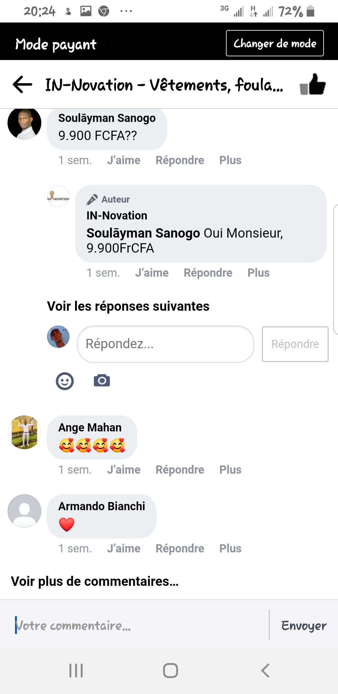Viewport: 338px width, 694px height.
Task: Tap the thumbs-up like icon
Action: coord(313,84)
